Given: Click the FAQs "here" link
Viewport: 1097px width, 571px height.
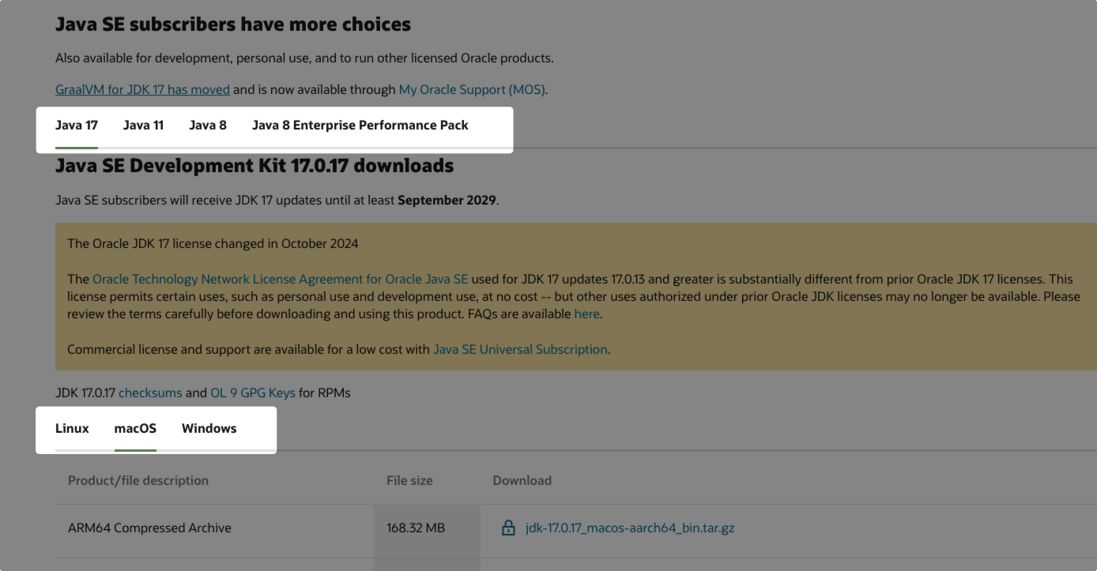Looking at the screenshot, I should (x=586, y=314).
